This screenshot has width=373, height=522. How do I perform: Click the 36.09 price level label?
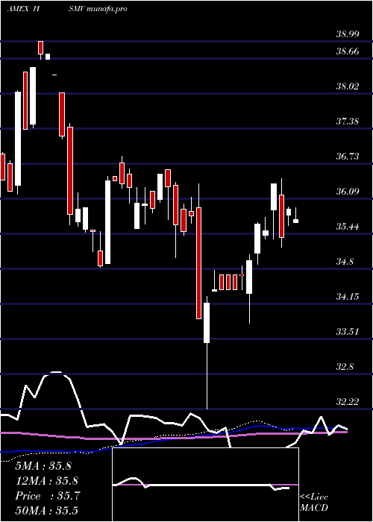click(348, 192)
